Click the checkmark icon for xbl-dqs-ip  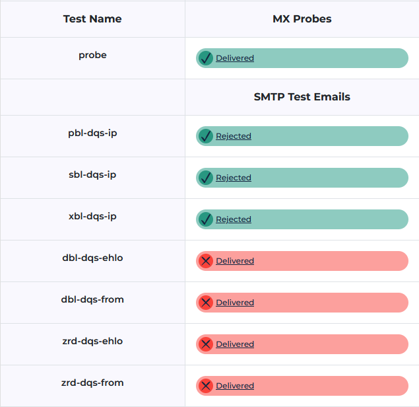click(x=205, y=219)
